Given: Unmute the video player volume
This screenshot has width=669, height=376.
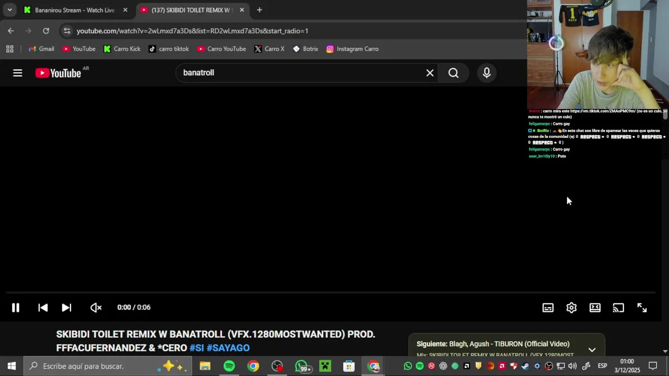Looking at the screenshot, I should (x=96, y=308).
